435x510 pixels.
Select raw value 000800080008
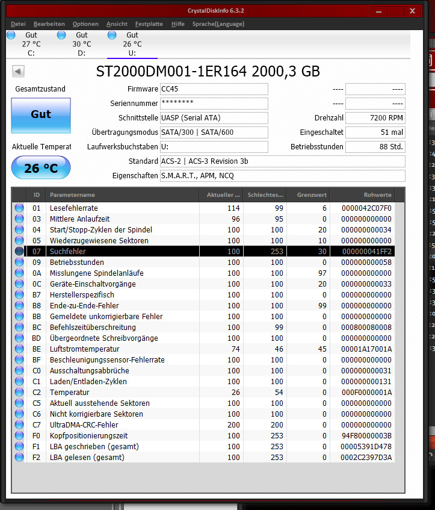point(366,328)
